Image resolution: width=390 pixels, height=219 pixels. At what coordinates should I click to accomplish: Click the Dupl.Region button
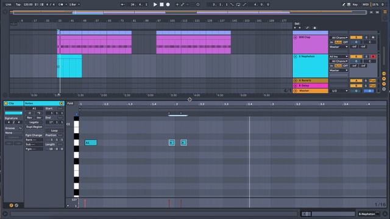point(34,127)
